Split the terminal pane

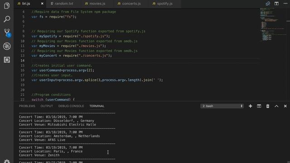coord(259,106)
